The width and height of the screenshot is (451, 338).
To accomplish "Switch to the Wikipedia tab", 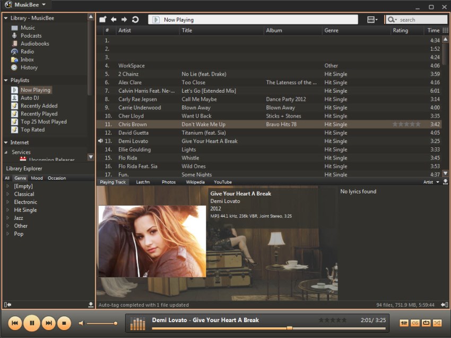I will tap(195, 182).
